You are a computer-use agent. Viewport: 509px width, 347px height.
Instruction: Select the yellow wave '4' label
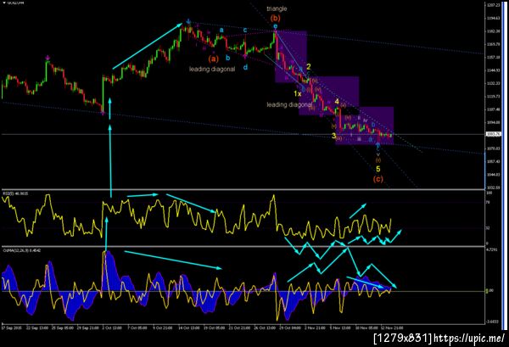click(x=337, y=102)
